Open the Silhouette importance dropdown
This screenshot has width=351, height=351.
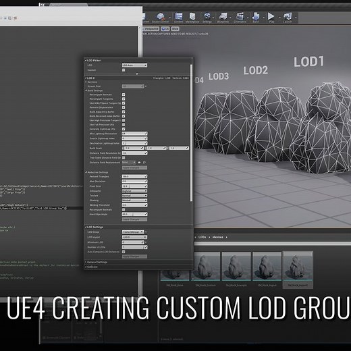[134, 191]
